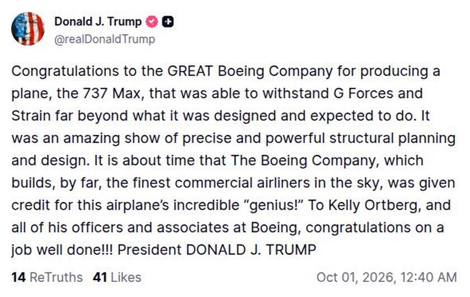Click the number 14 ReTruths count
This screenshot has width=470, height=297.
click(x=18, y=277)
